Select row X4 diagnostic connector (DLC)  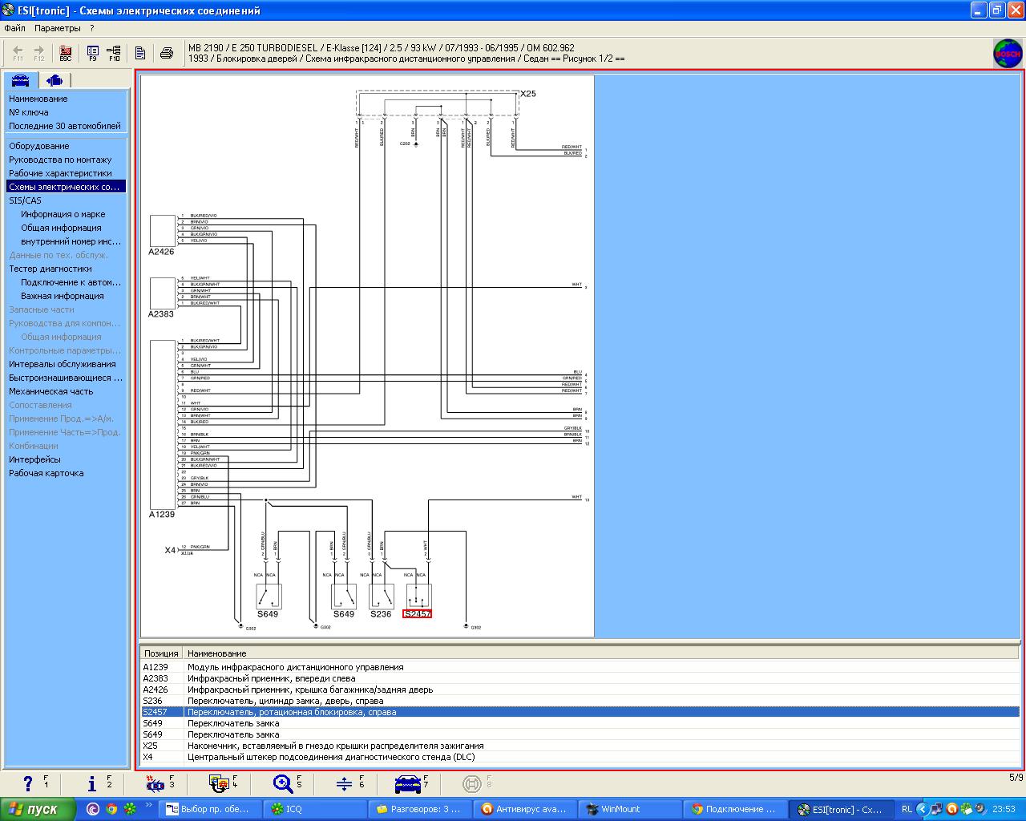580,757
